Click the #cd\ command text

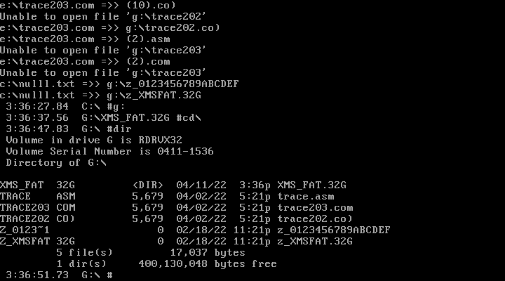[x=189, y=118]
